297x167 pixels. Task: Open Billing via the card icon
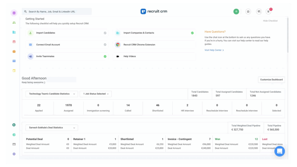point(14,144)
